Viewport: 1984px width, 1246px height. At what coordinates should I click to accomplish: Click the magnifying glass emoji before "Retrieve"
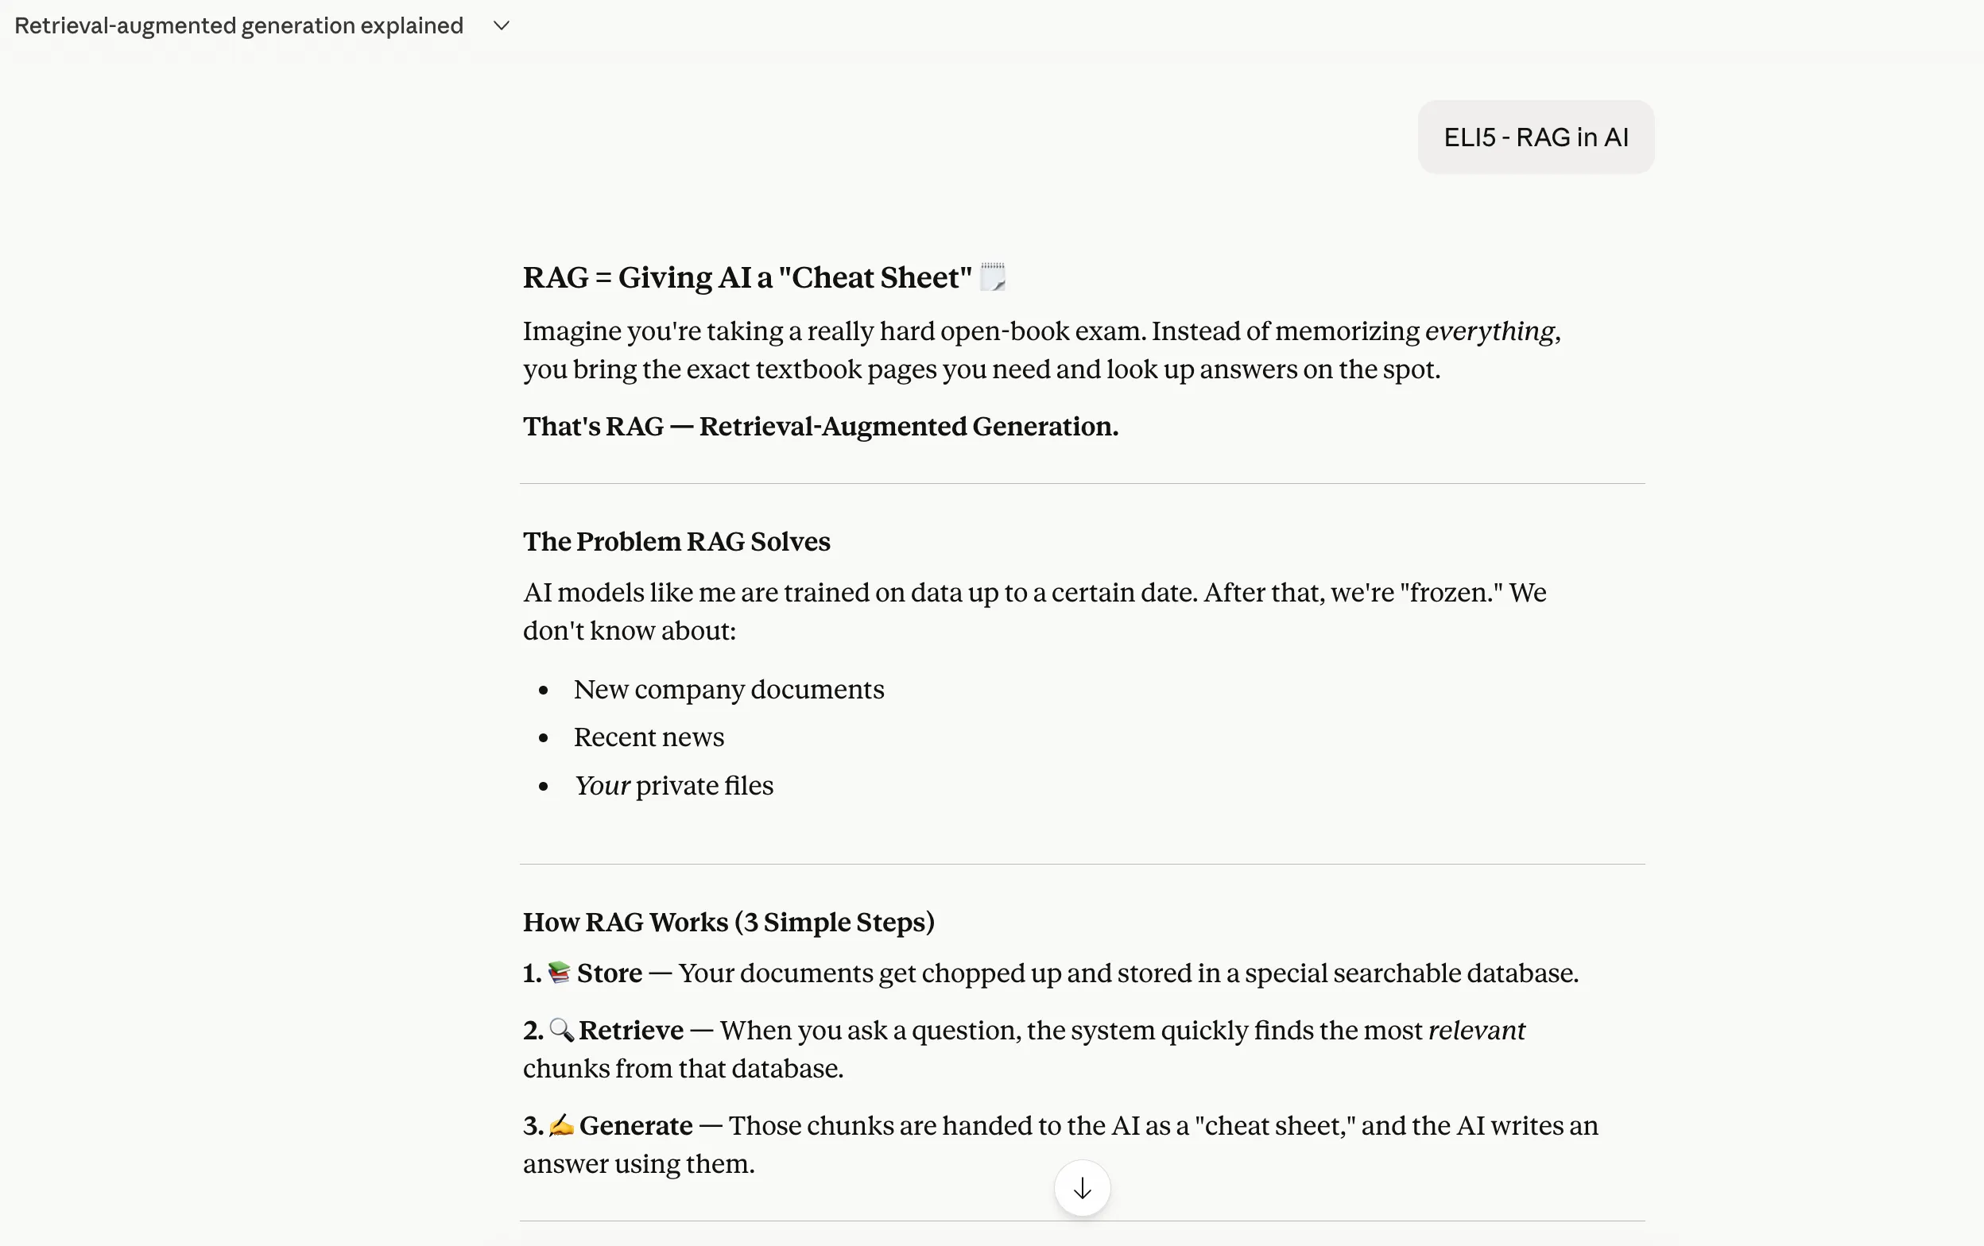560,1029
